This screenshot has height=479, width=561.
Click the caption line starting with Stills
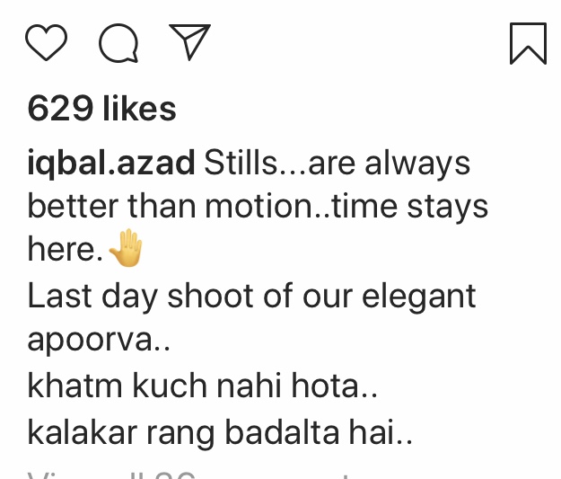click(337, 164)
